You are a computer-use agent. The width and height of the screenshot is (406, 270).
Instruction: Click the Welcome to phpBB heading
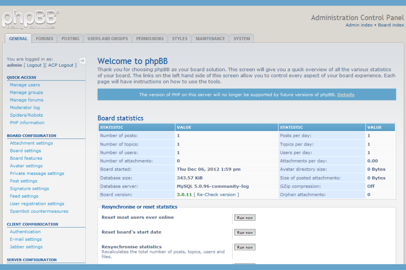click(x=132, y=61)
